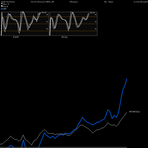Click the 93.13 value on FULL chart
The width and height of the screenshot is (148, 148).
pos(92,13)
